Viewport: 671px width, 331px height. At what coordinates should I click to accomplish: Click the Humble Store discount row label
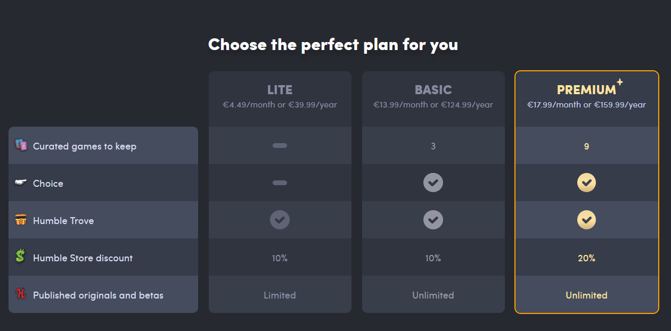click(x=83, y=258)
